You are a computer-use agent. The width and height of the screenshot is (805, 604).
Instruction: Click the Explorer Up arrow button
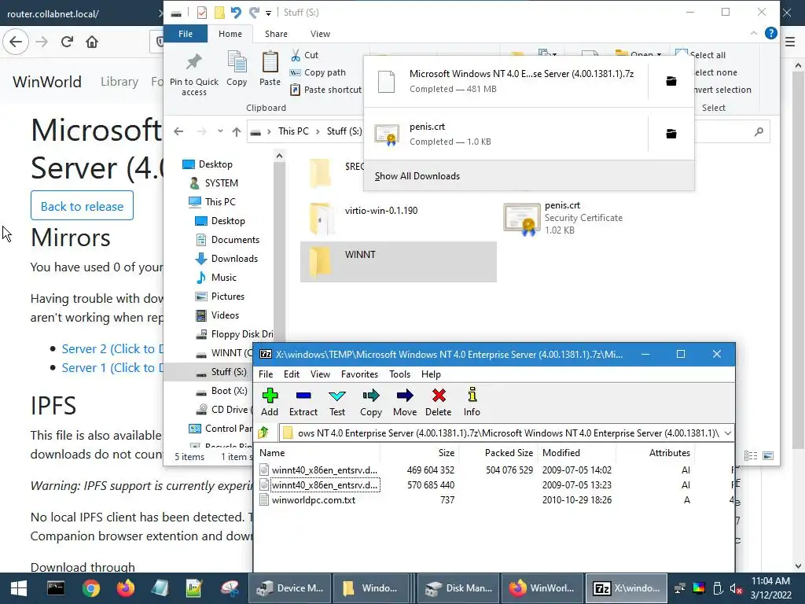click(x=236, y=131)
